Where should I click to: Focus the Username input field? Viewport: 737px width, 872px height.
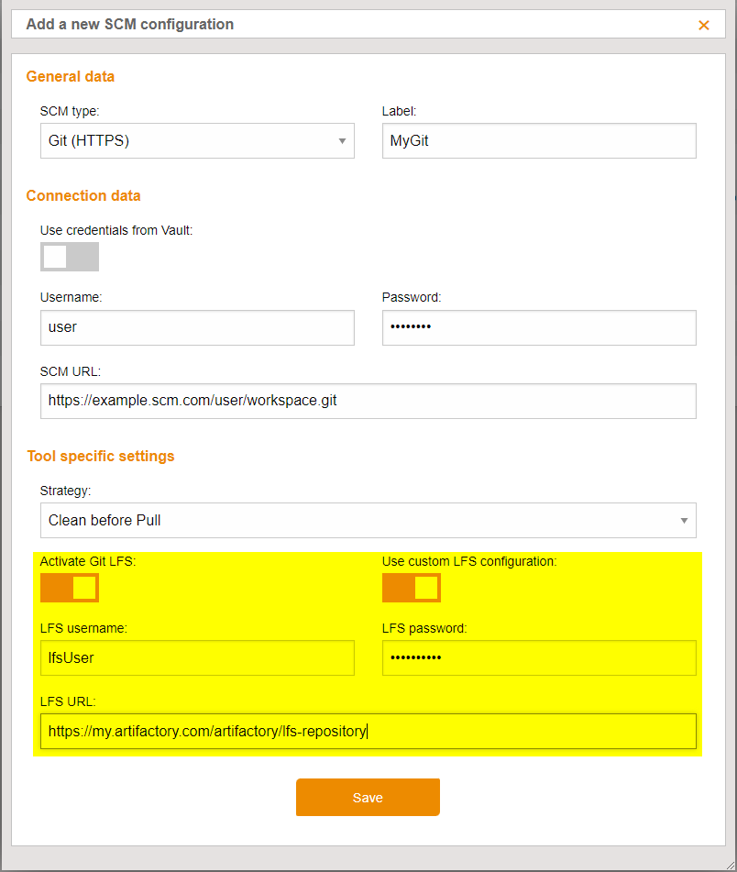click(197, 327)
